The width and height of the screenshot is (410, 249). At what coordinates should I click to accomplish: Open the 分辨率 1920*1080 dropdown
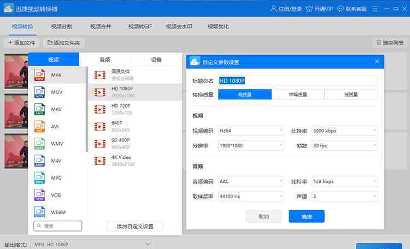(x=251, y=146)
